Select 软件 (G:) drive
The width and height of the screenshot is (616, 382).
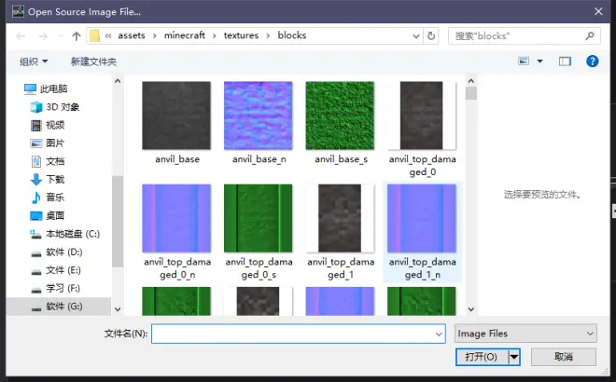coord(57,307)
